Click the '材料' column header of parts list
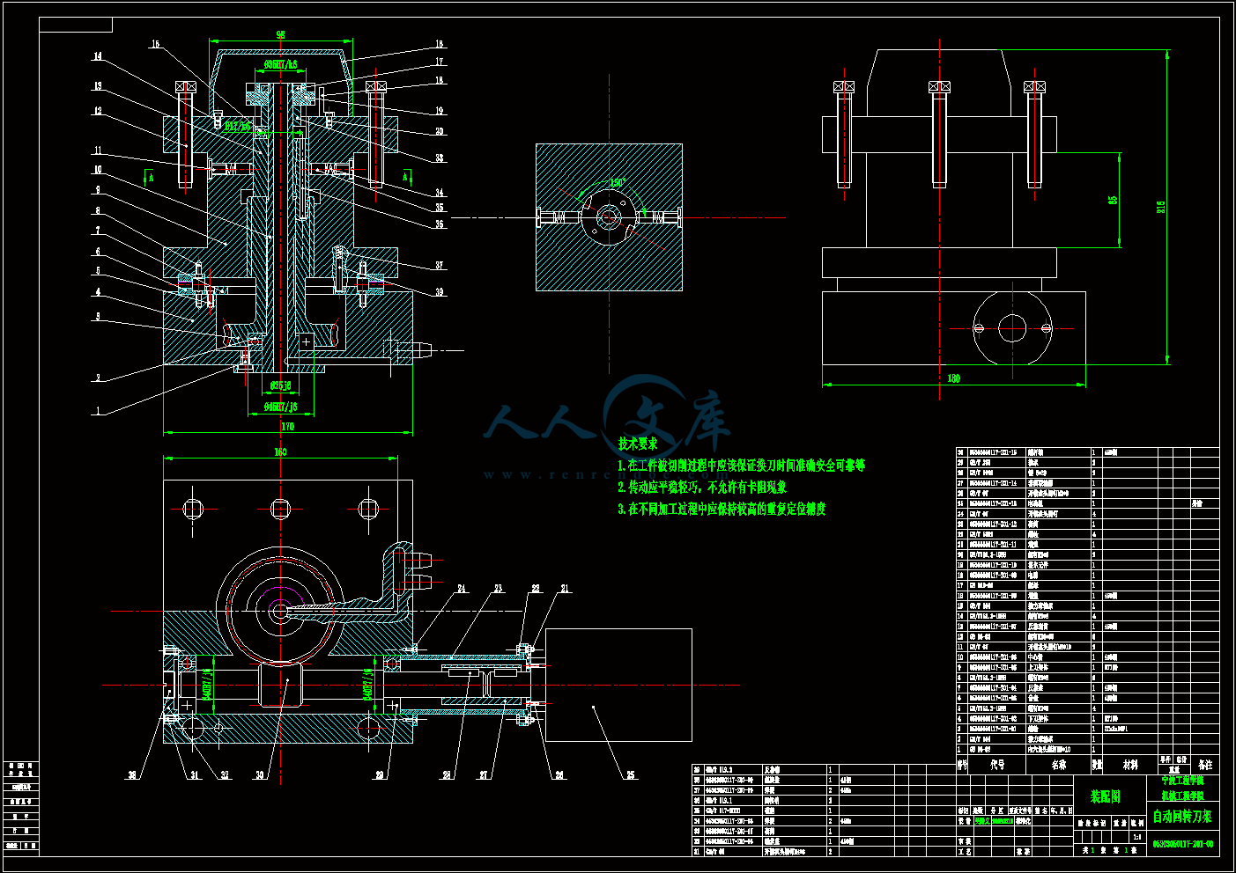1236x873 pixels. coord(1130,766)
